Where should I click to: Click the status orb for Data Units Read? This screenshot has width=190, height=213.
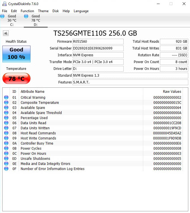coord(6,123)
